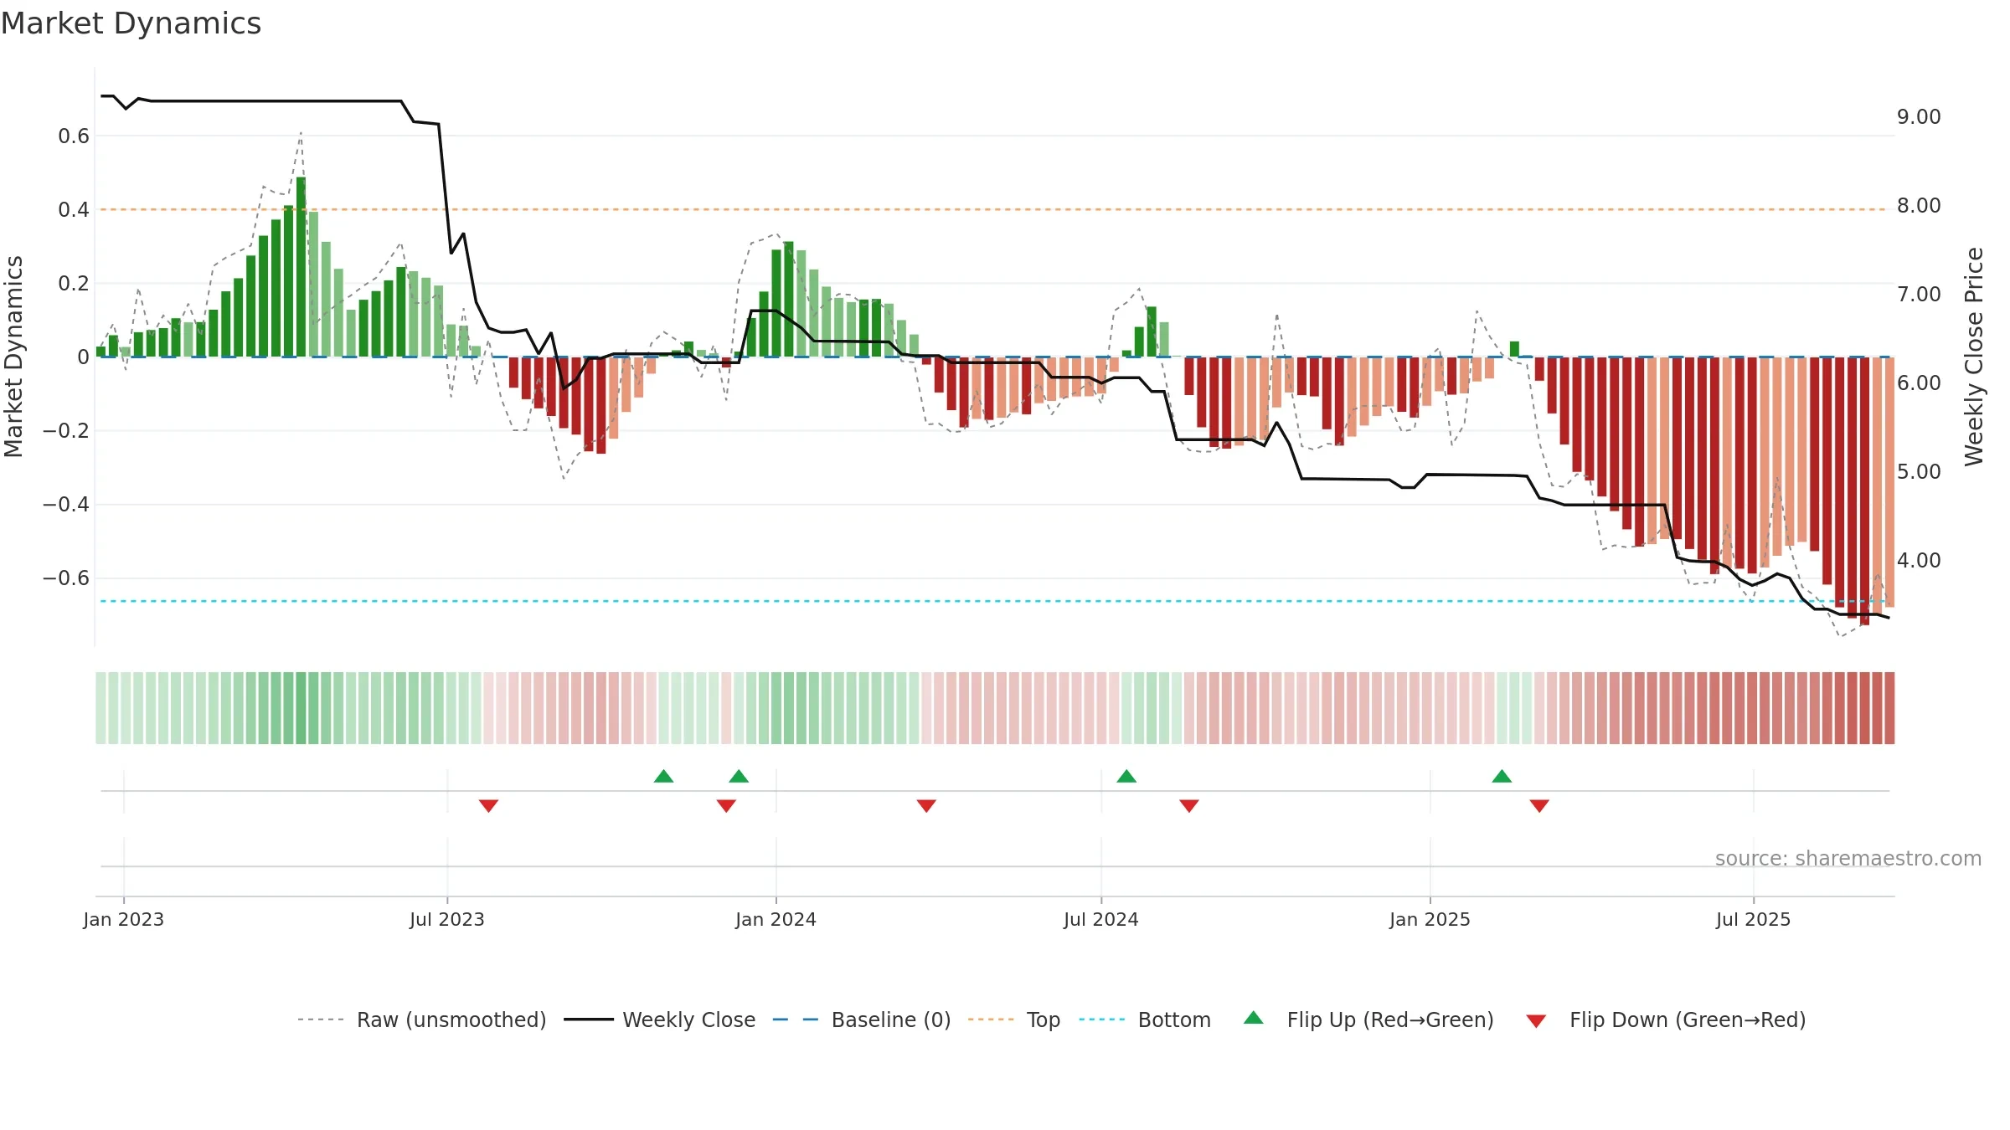
Task: Click the green Flip Up triangle near November 2023
Action: coord(663,776)
